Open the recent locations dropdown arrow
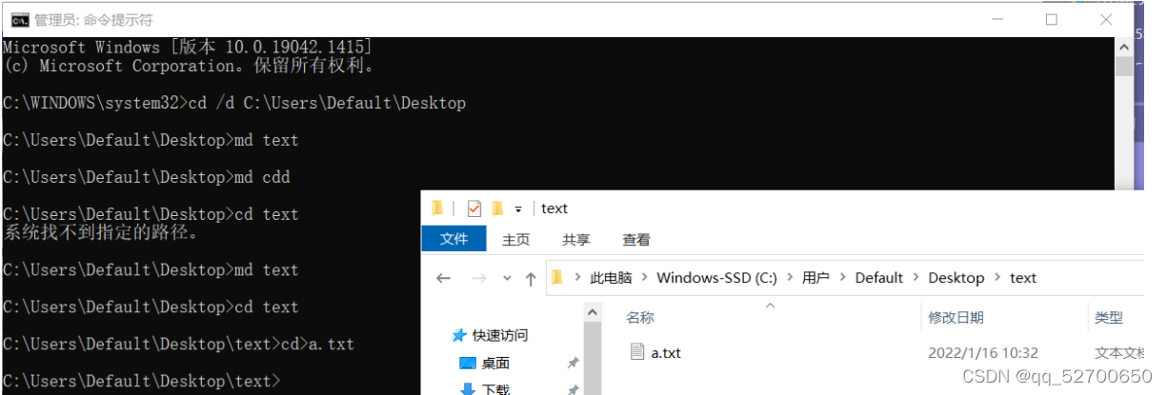 coord(506,280)
